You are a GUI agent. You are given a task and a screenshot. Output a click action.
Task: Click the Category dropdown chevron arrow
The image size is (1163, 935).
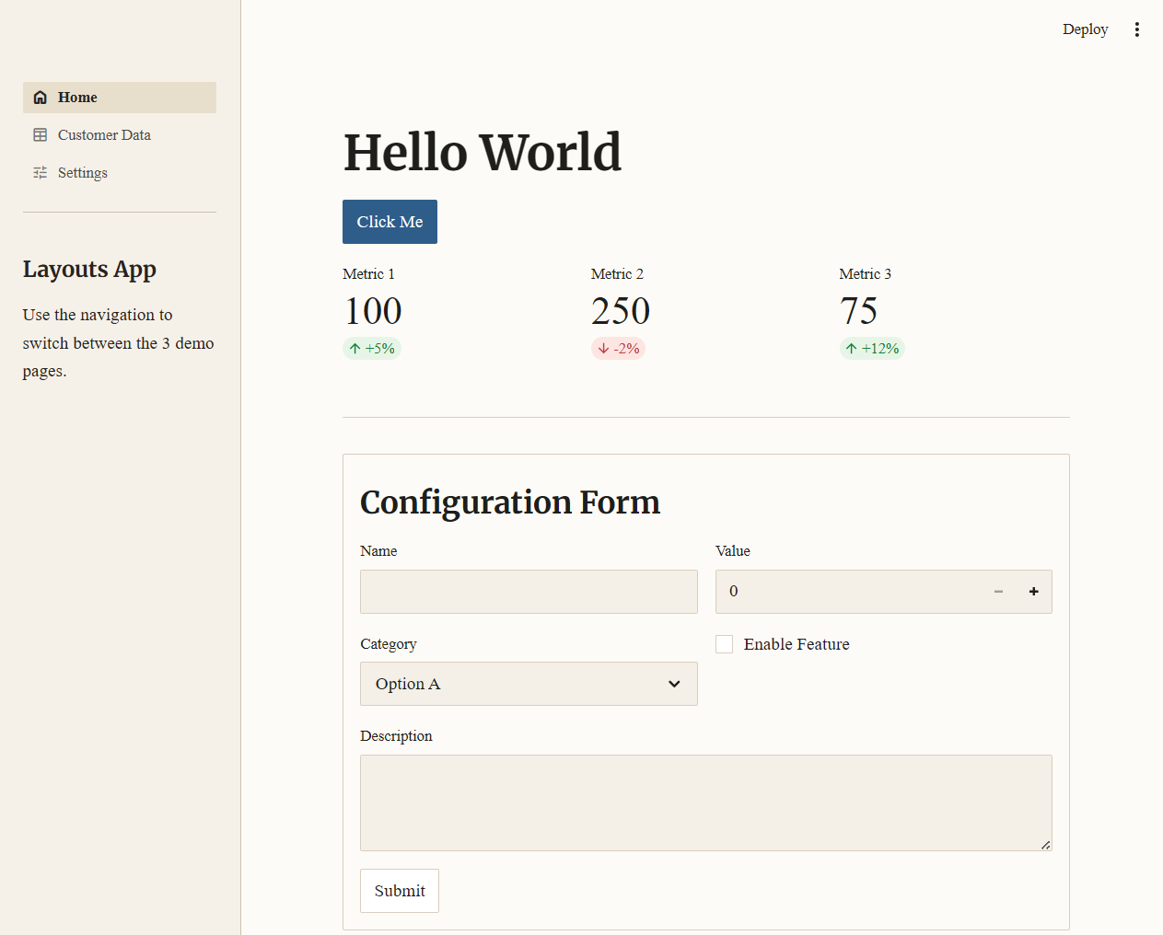click(x=674, y=684)
